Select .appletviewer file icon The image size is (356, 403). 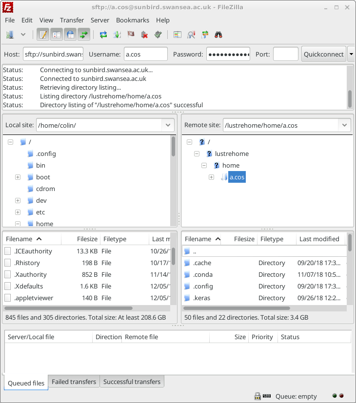tap(8, 298)
